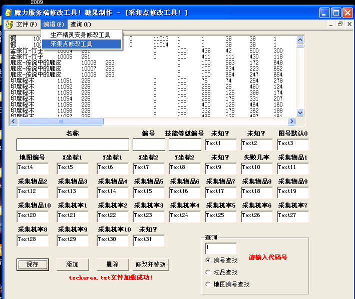
Task: Click the list's scroll left arrow
Action: (x=13, y=121)
